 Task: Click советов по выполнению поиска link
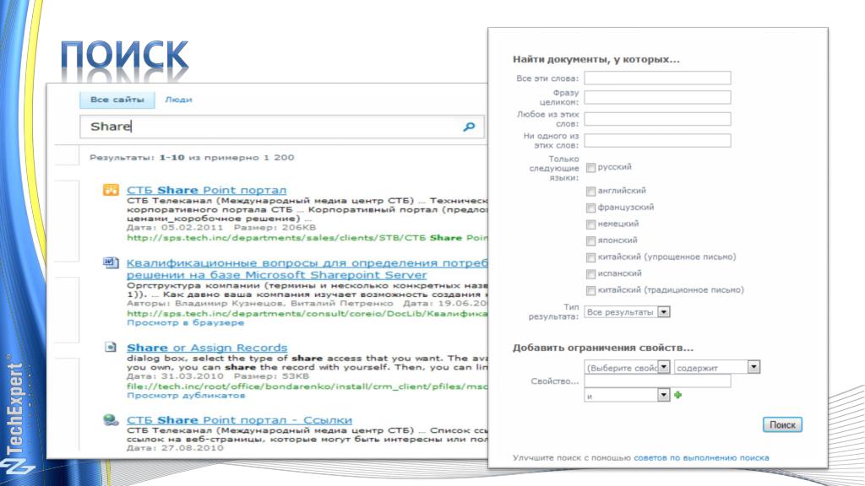coord(701,457)
